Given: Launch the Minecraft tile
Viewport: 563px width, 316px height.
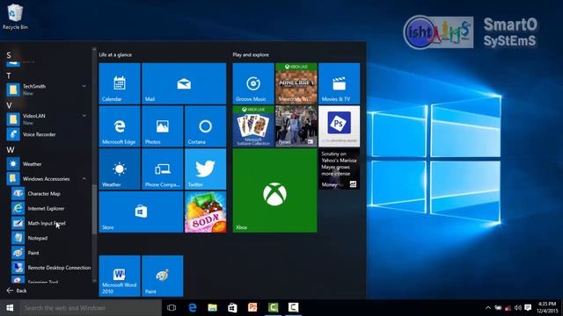Looking at the screenshot, I should point(296,83).
